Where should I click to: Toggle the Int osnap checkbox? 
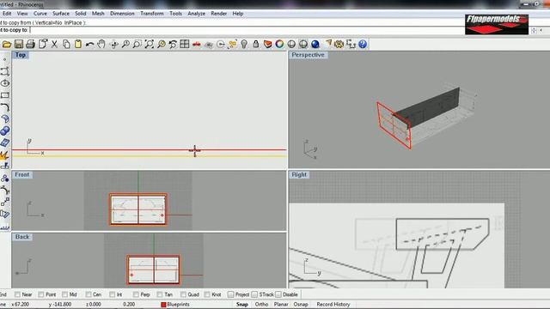(x=113, y=294)
